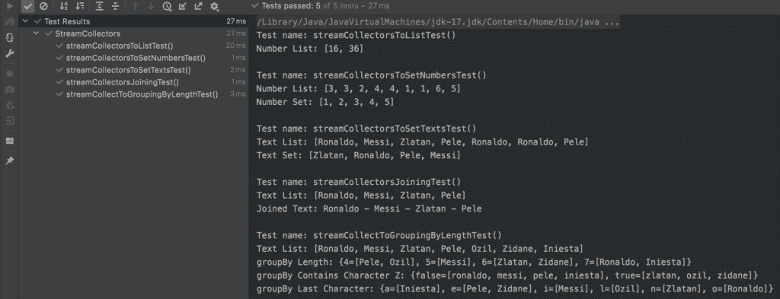780x299 pixels.
Task: Select streamCollectorsToListTest() in tree
Action: [120, 46]
